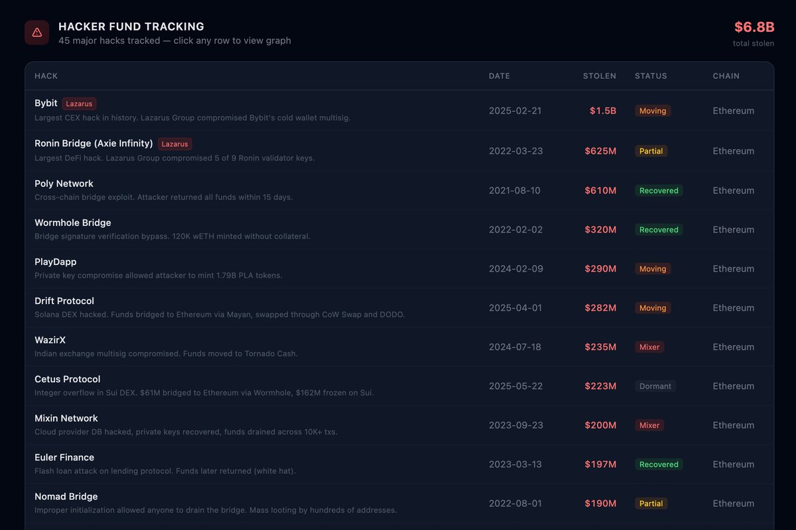
Task: Click the $235M stolen amount
Action: [600, 346]
